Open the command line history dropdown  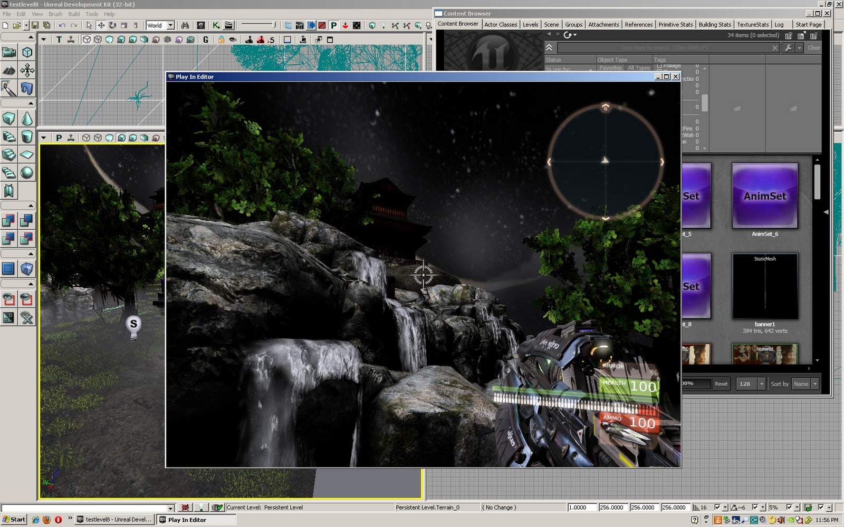170,508
